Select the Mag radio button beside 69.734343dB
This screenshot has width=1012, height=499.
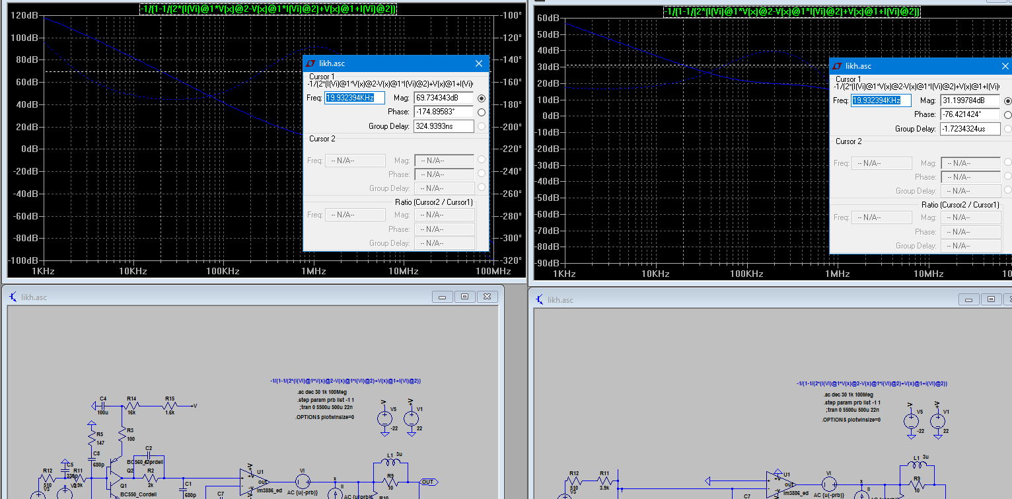pyautogui.click(x=481, y=98)
